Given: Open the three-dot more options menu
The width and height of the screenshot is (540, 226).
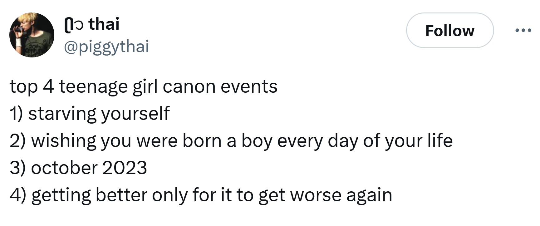Looking at the screenshot, I should [523, 30].
